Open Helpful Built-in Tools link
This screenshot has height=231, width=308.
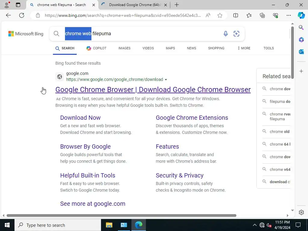coord(88,175)
